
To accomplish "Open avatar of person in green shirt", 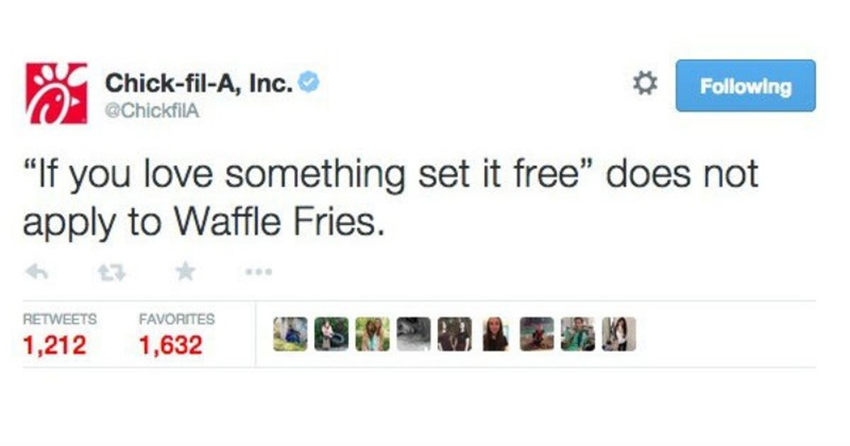I will tap(577, 334).
